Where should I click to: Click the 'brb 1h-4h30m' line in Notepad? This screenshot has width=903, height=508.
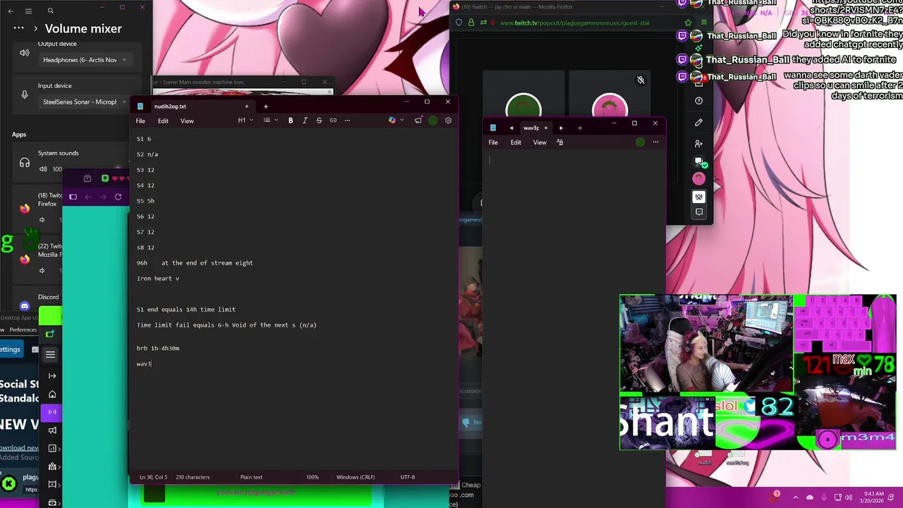pyautogui.click(x=158, y=349)
